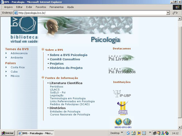Image resolution: width=182 pixels, height=136 pixels.
Task: Click the vertical scrollbar down arrow
Action: [x=180, y=127]
